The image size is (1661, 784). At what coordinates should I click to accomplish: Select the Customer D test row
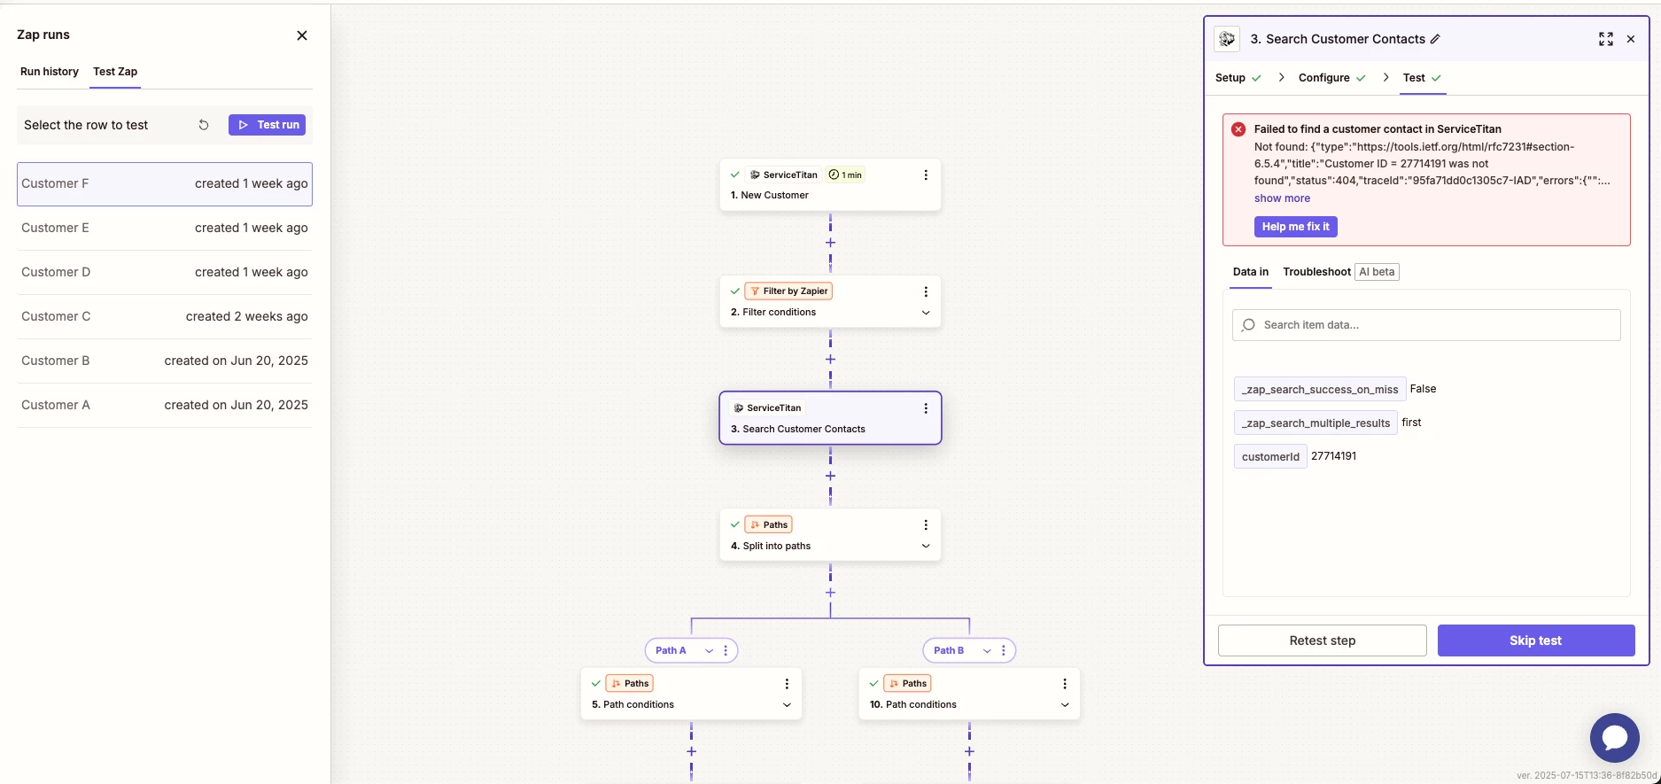point(165,273)
